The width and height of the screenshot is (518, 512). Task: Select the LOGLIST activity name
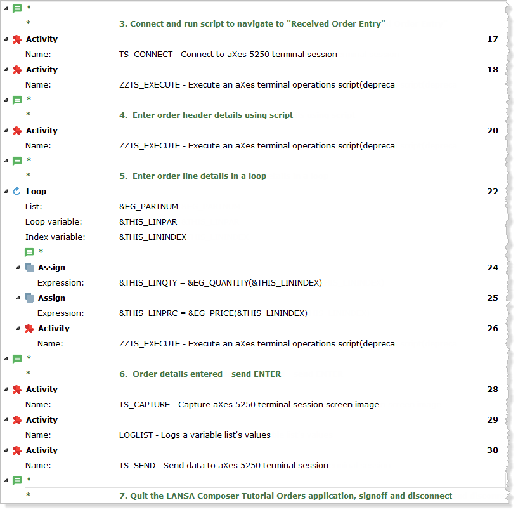(x=195, y=435)
